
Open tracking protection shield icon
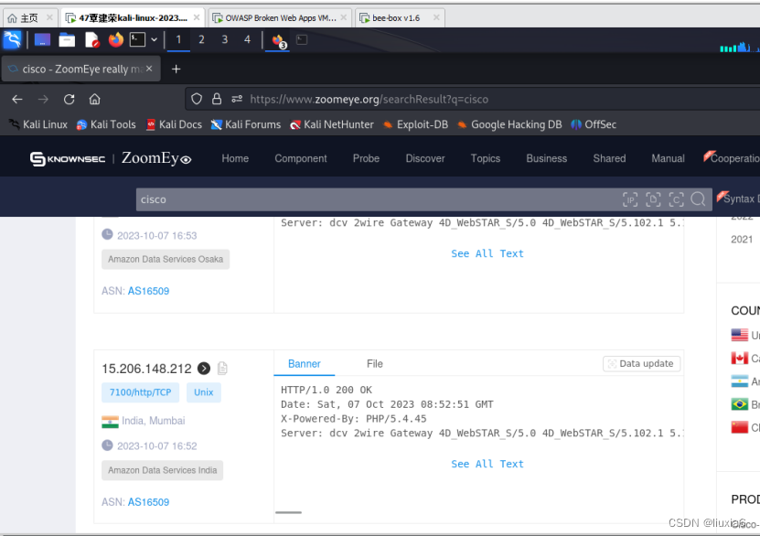click(x=197, y=99)
